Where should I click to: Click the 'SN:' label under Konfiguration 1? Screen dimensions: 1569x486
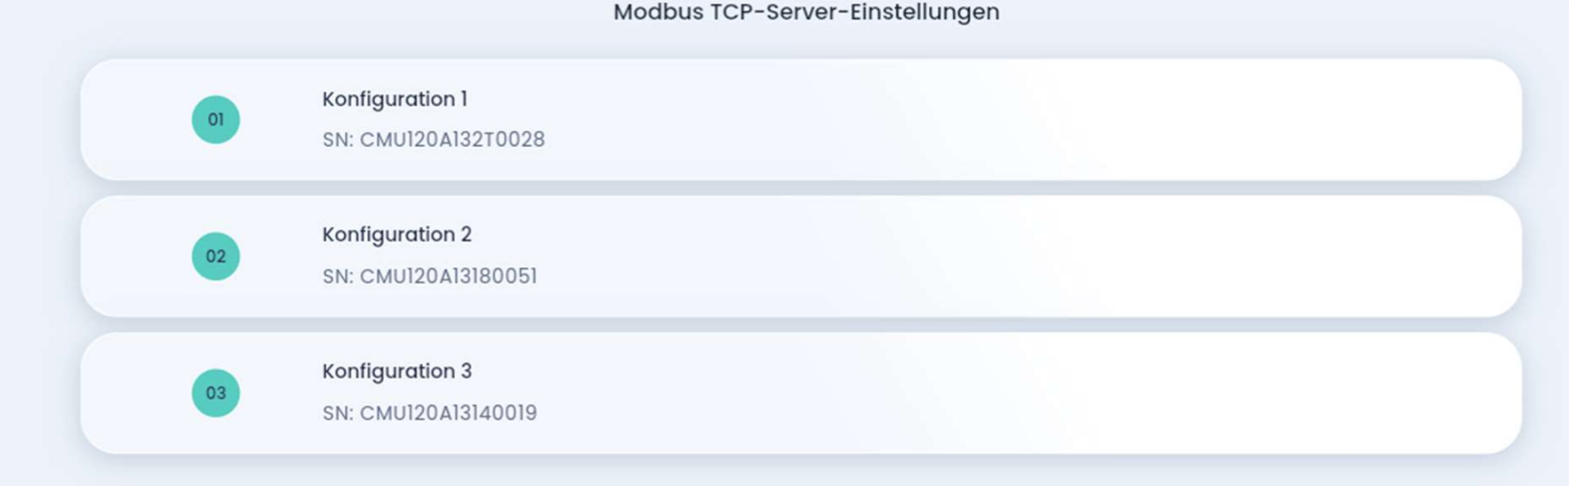(x=338, y=139)
